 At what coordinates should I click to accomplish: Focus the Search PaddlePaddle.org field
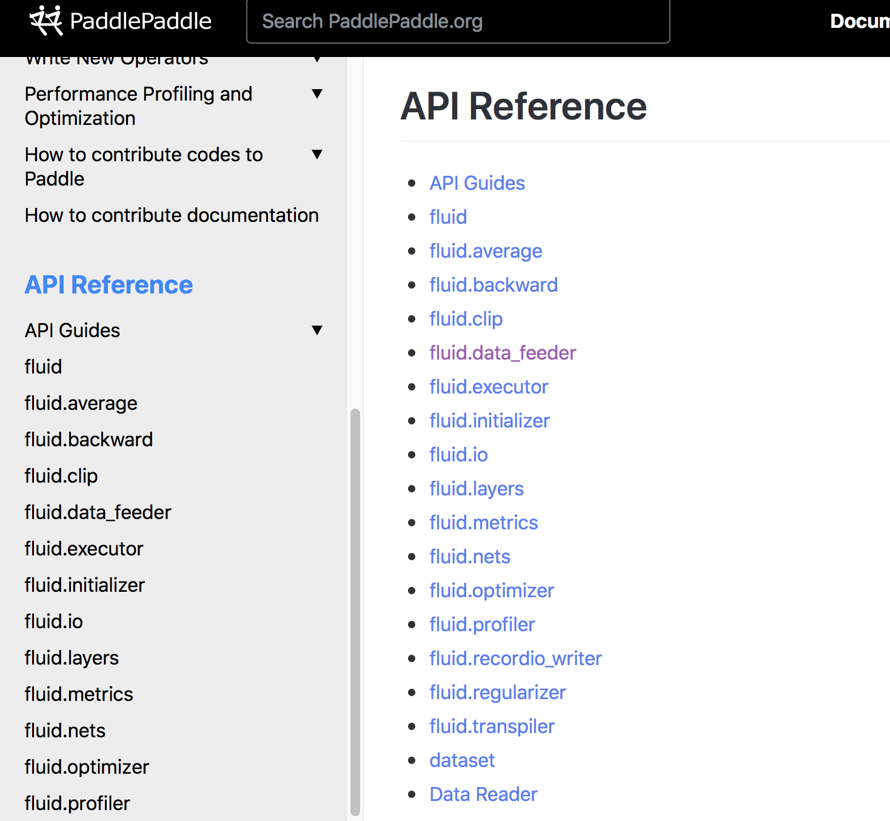coord(458,21)
